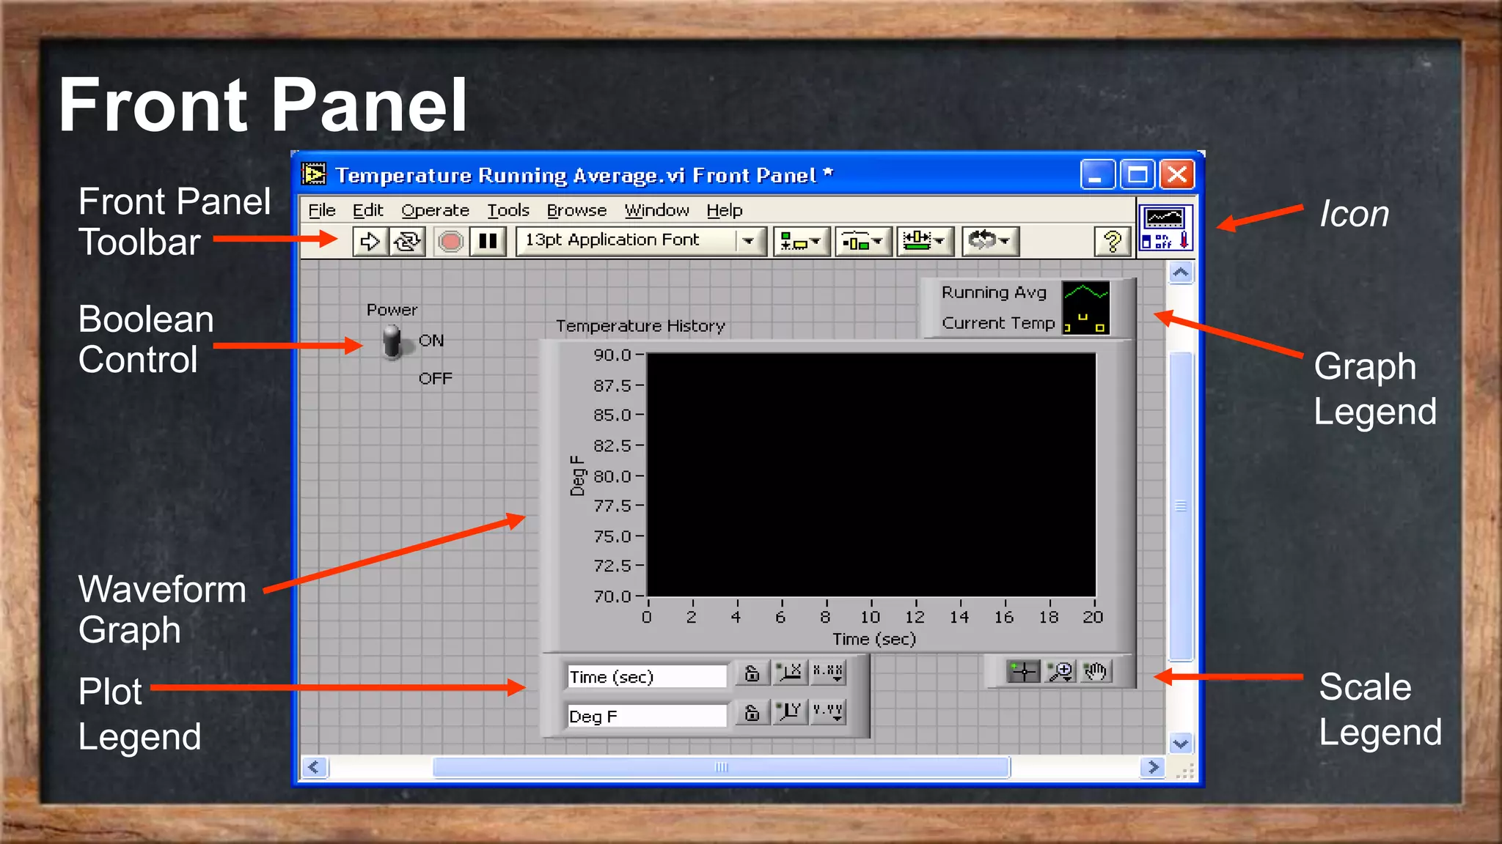The height and width of the screenshot is (844, 1502).
Task: Click the LabVIEW icon in title bar
Action: coord(314,174)
